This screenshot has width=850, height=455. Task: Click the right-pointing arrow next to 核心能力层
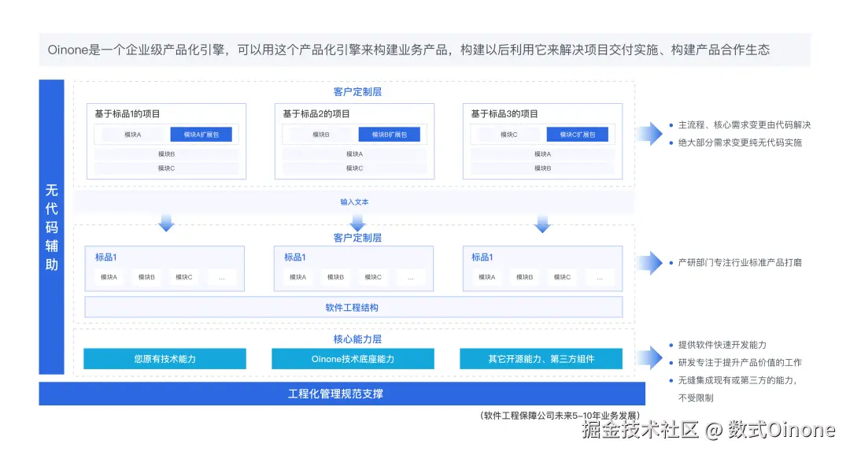pos(652,358)
